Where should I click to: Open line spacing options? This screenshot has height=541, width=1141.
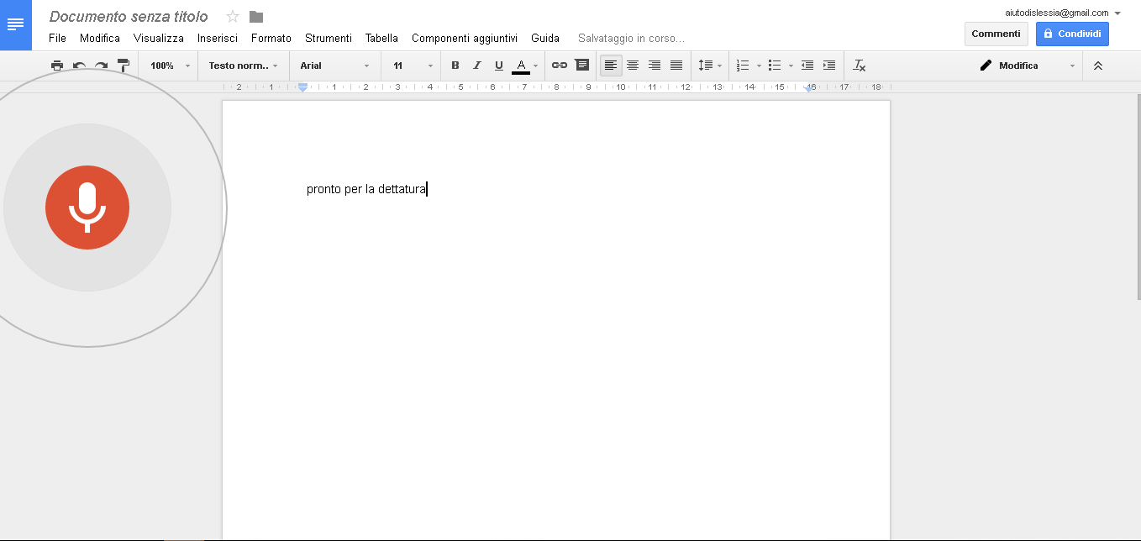[x=710, y=66]
